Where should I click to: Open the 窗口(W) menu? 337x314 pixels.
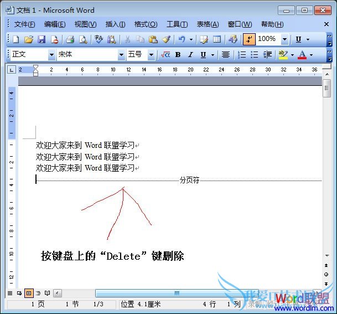click(240, 24)
